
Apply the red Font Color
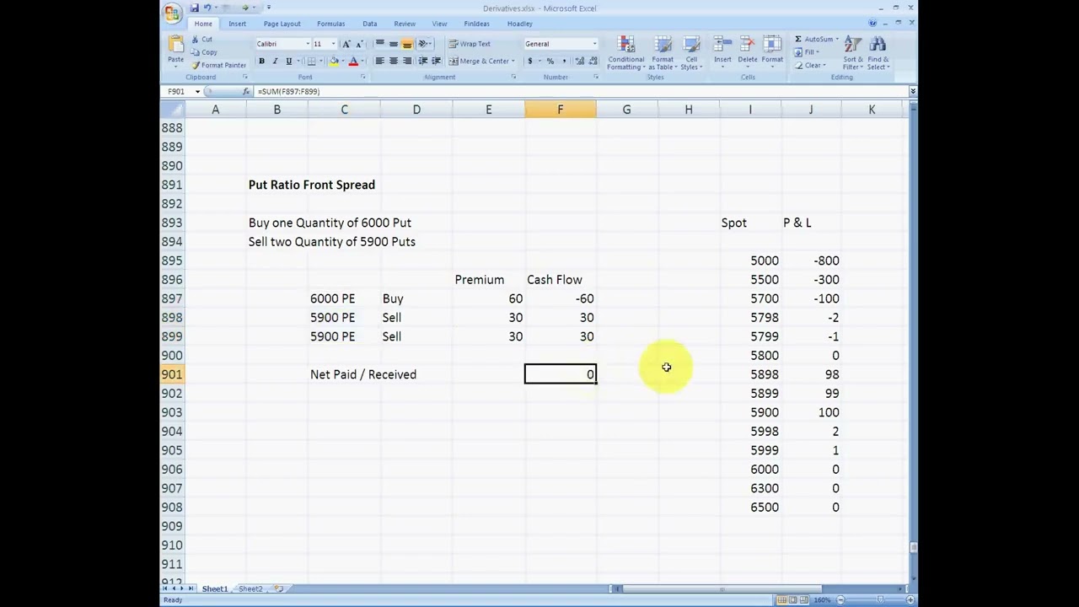point(353,62)
